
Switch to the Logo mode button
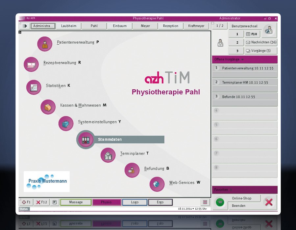[135, 202]
